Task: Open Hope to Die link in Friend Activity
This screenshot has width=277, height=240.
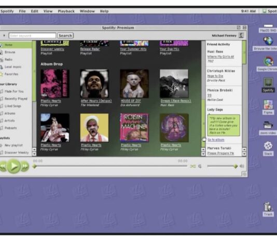Action: coord(215,76)
